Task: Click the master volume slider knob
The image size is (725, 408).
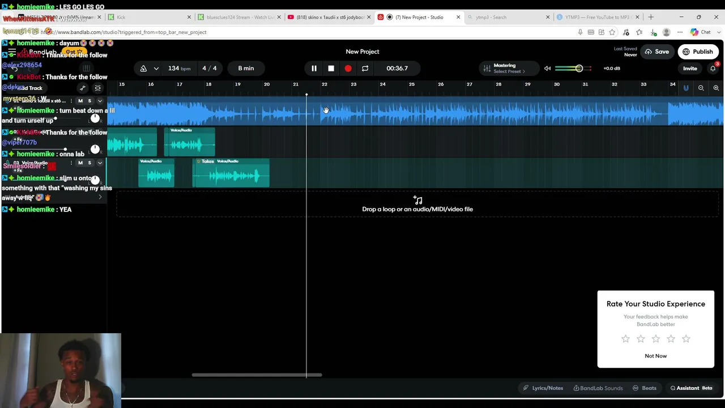Action: [579, 69]
